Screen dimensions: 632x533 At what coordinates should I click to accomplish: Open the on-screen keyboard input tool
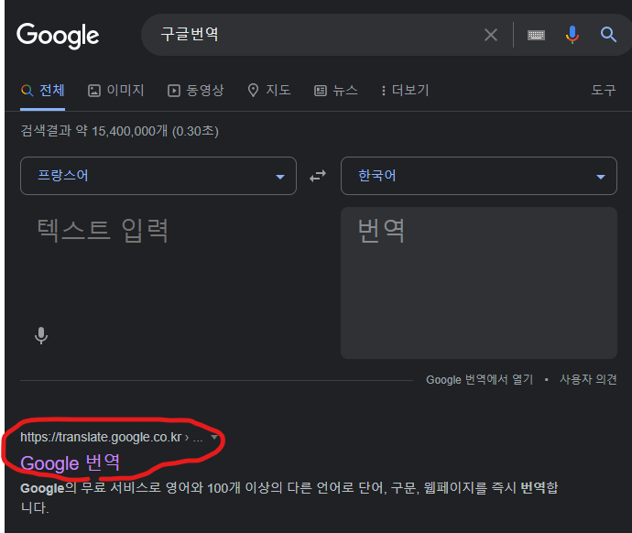pyautogui.click(x=536, y=35)
